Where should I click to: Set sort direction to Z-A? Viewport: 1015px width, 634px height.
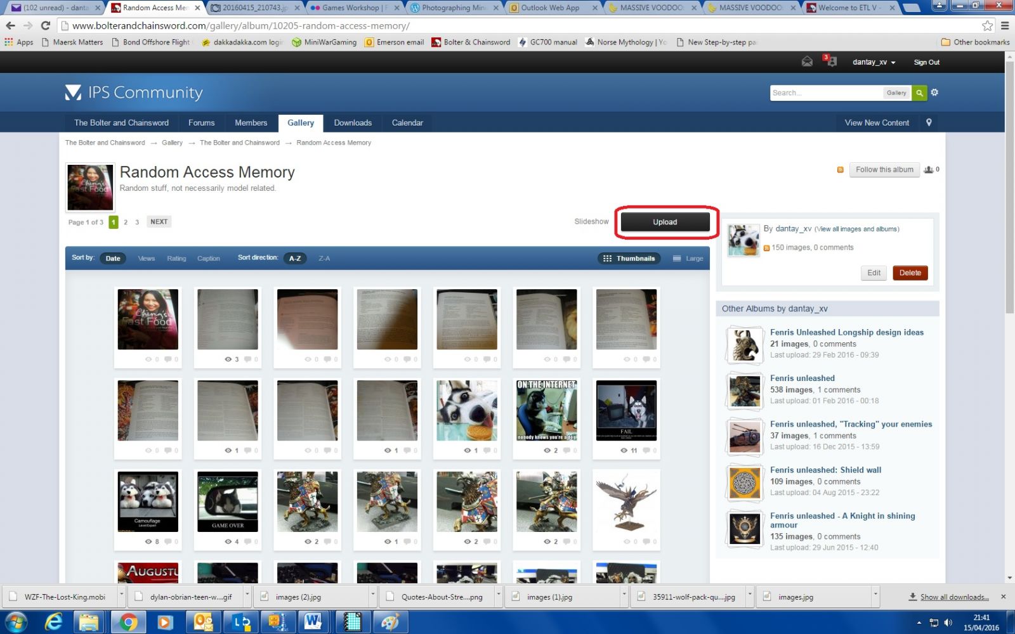pos(324,259)
